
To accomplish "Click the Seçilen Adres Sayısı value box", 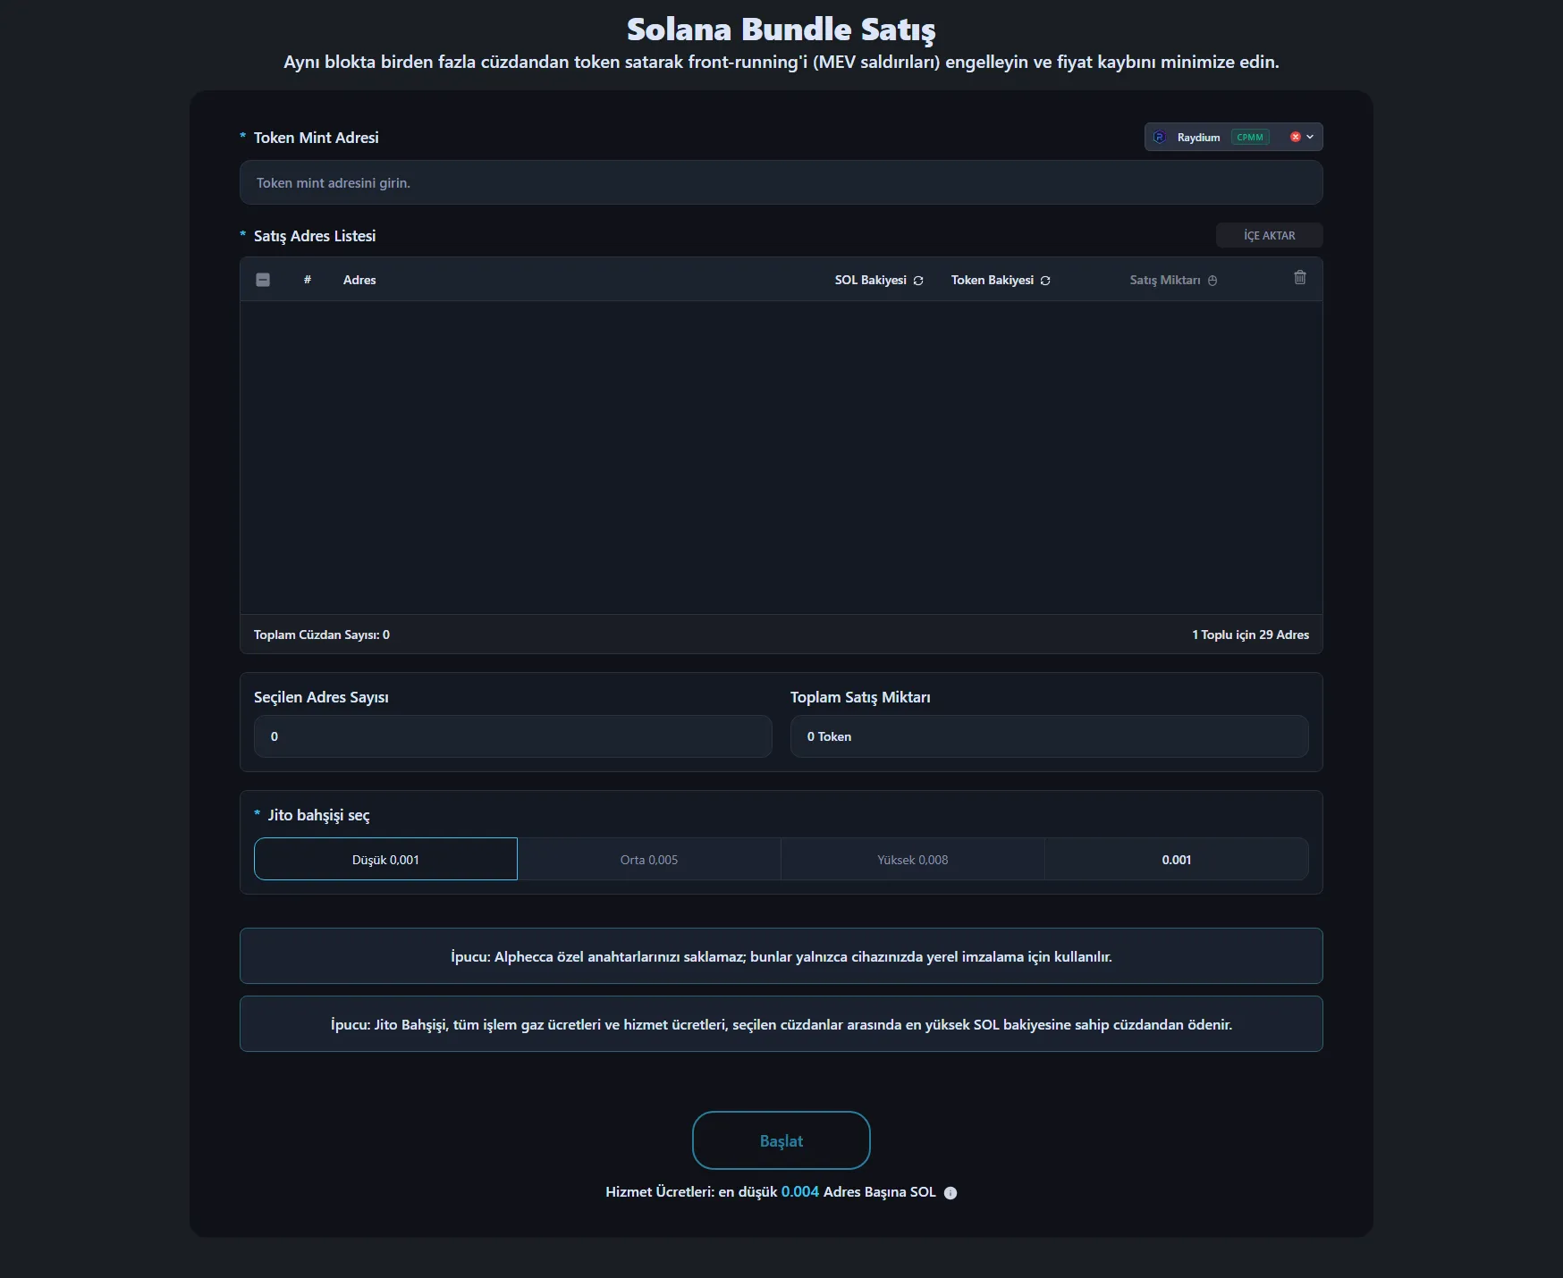I will 512,736.
